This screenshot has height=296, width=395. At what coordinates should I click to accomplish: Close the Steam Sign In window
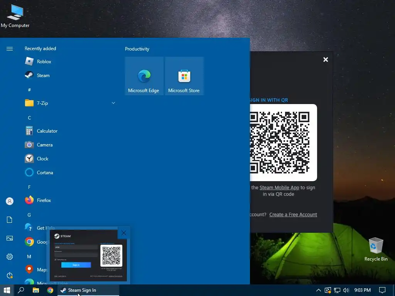click(x=326, y=60)
